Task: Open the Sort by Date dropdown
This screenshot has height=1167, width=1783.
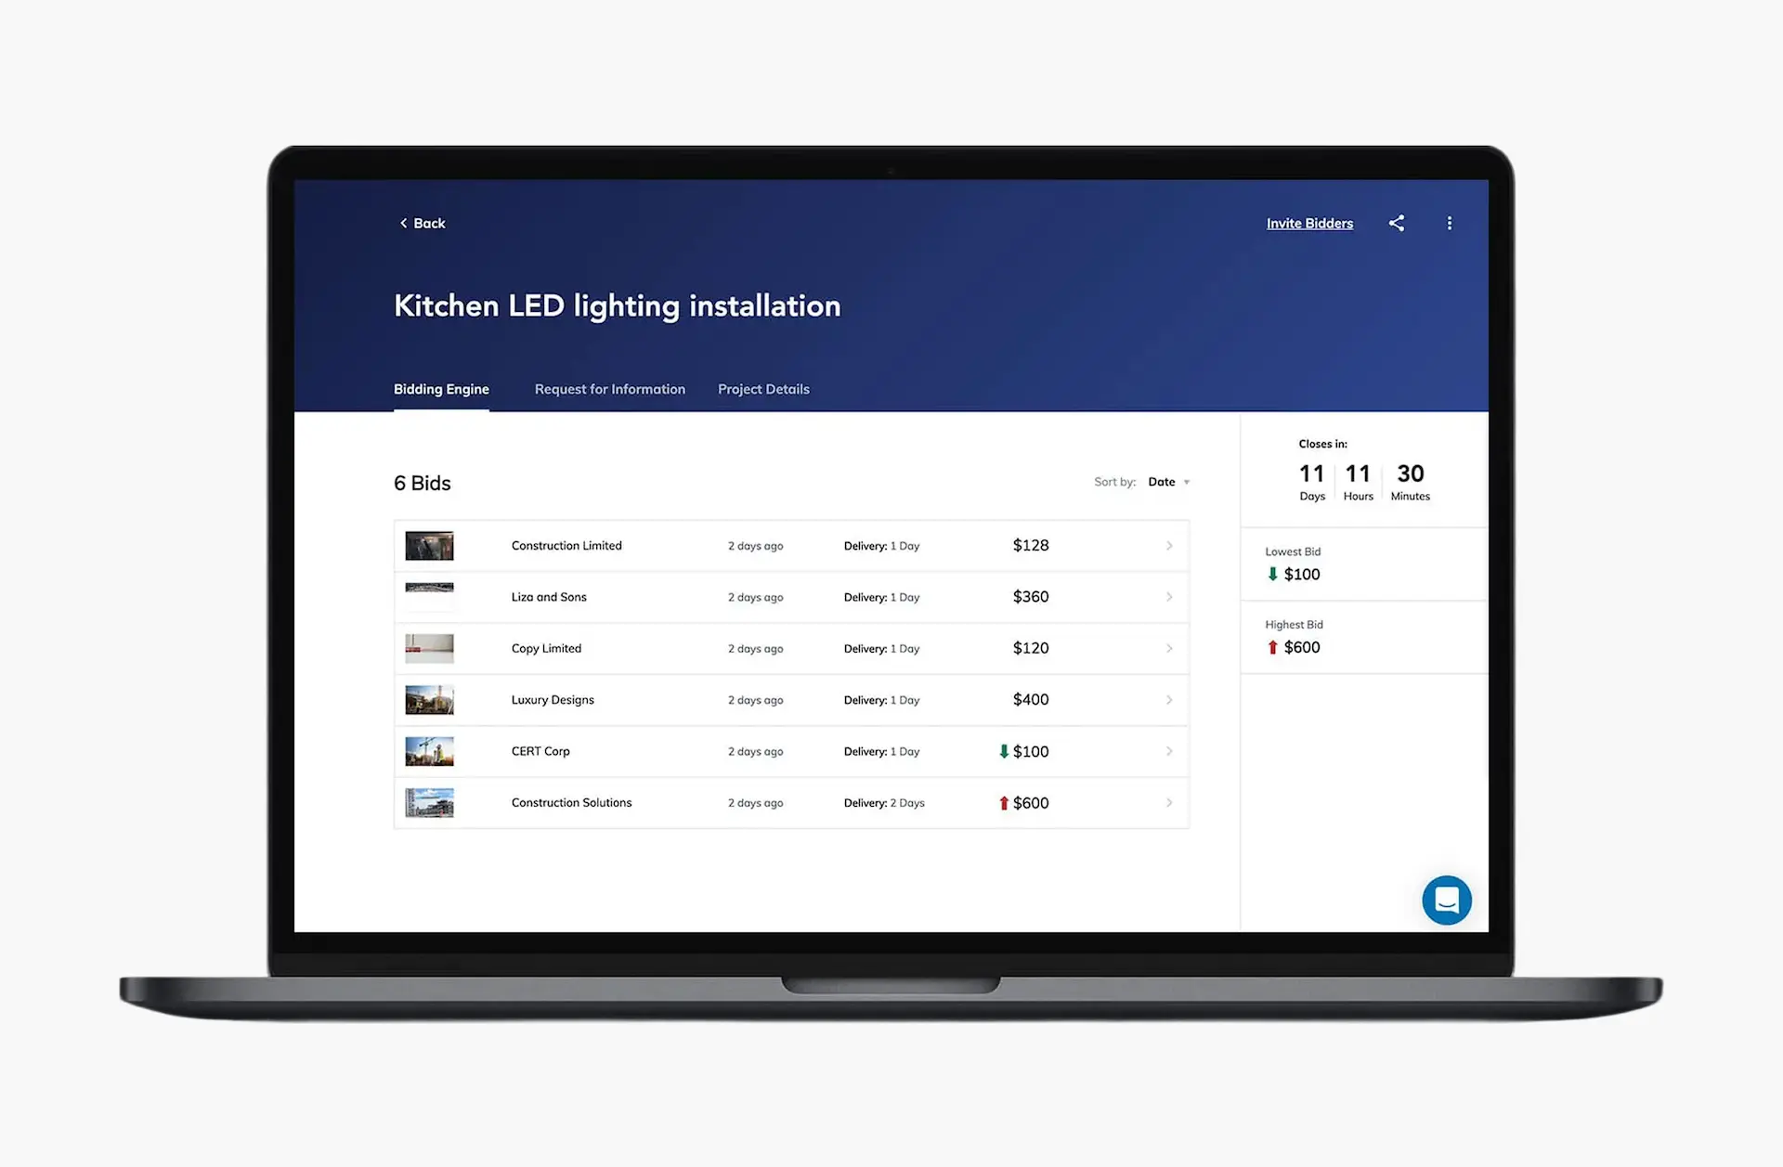Action: point(1167,482)
